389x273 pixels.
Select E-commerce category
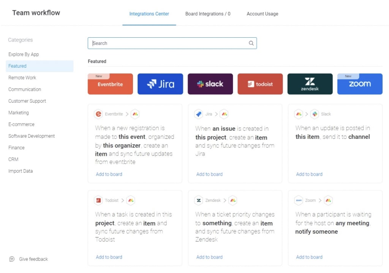tap(21, 124)
